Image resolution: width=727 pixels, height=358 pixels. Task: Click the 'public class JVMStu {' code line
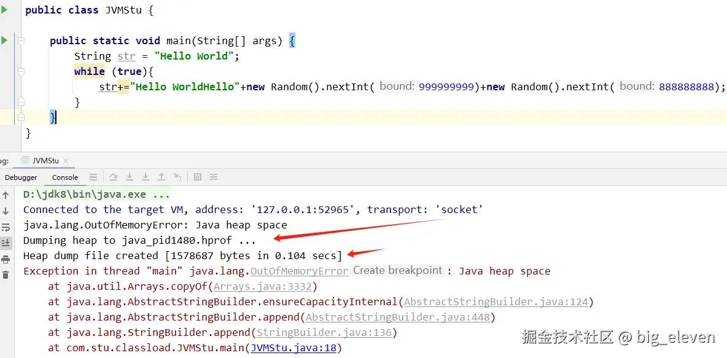[x=89, y=10]
